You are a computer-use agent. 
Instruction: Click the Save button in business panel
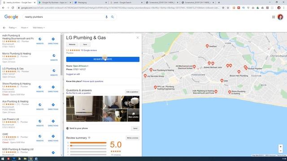[x=85, y=45]
